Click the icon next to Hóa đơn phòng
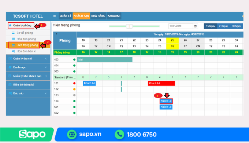 pyautogui.click(x=14, y=39)
